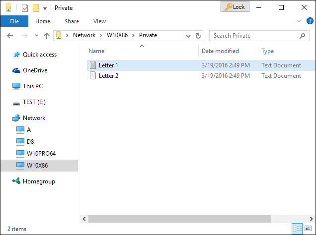Viewport: 316px width, 235px height.
Task: Open the address bar history dropdown
Action: [x=188, y=36]
